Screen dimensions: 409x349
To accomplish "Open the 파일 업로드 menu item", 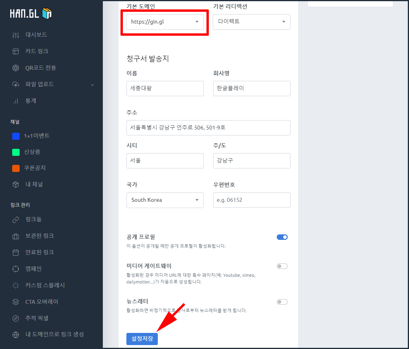I will (x=39, y=84).
